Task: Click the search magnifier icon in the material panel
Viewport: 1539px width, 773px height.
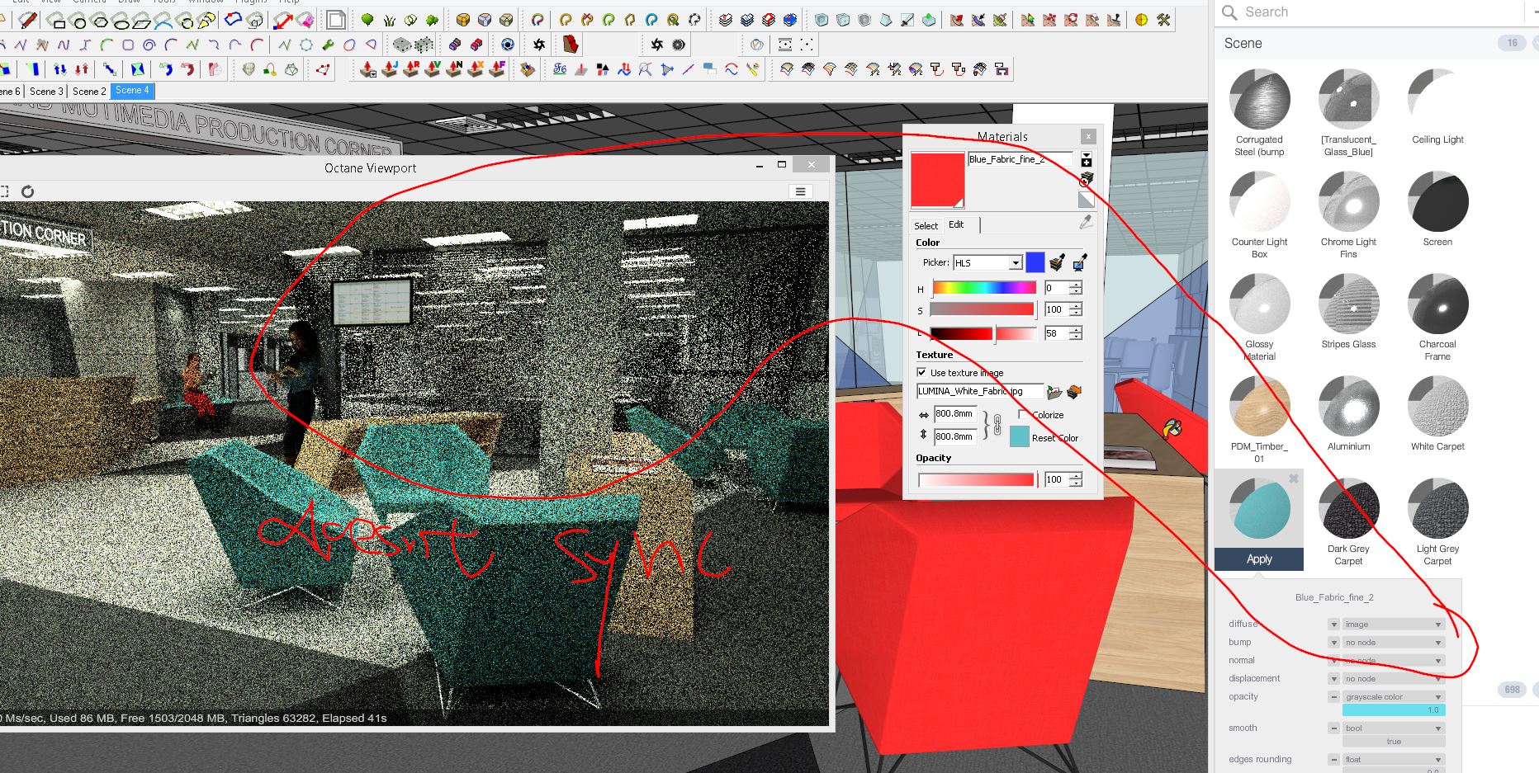Action: [1229, 12]
